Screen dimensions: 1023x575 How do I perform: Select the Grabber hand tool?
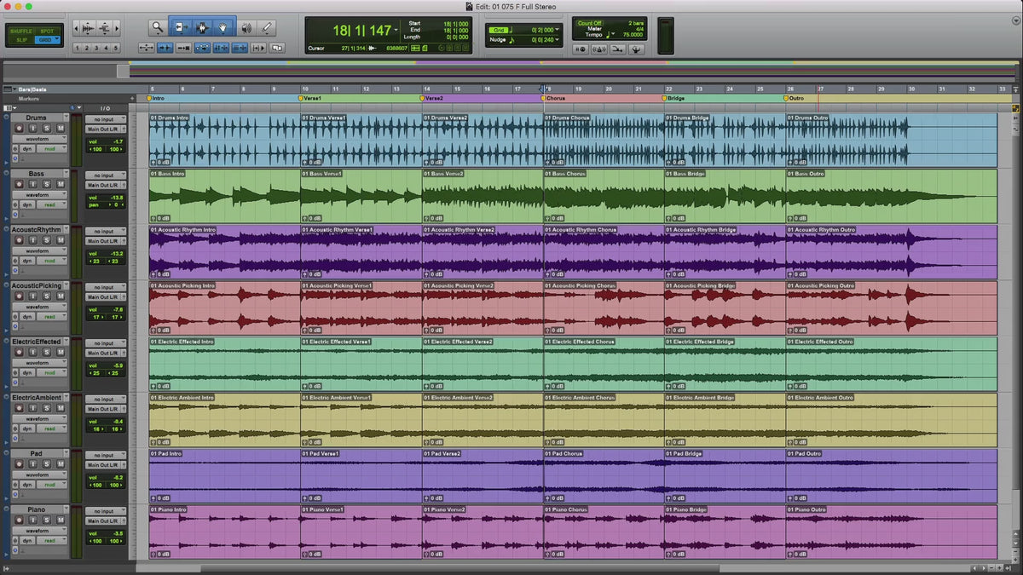pos(224,28)
